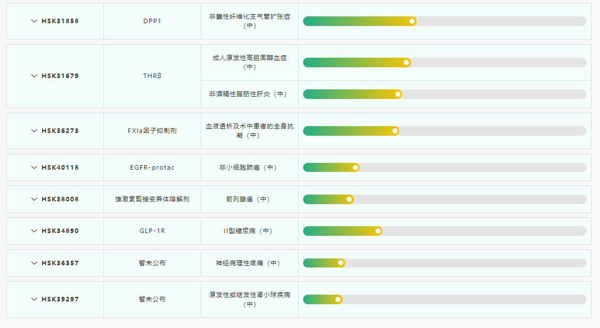Select the GLP-1R target label
Viewport: 600px width, 328px height.
[152, 231]
